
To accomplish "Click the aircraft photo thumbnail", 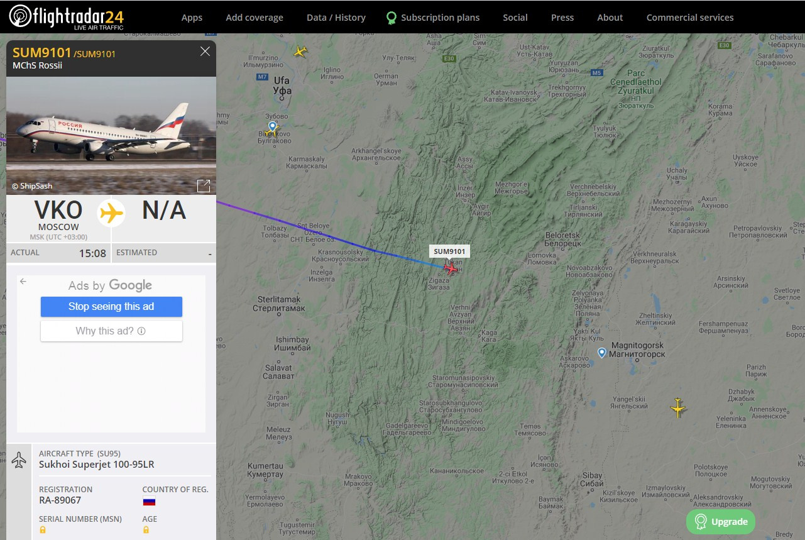I will (111, 136).
